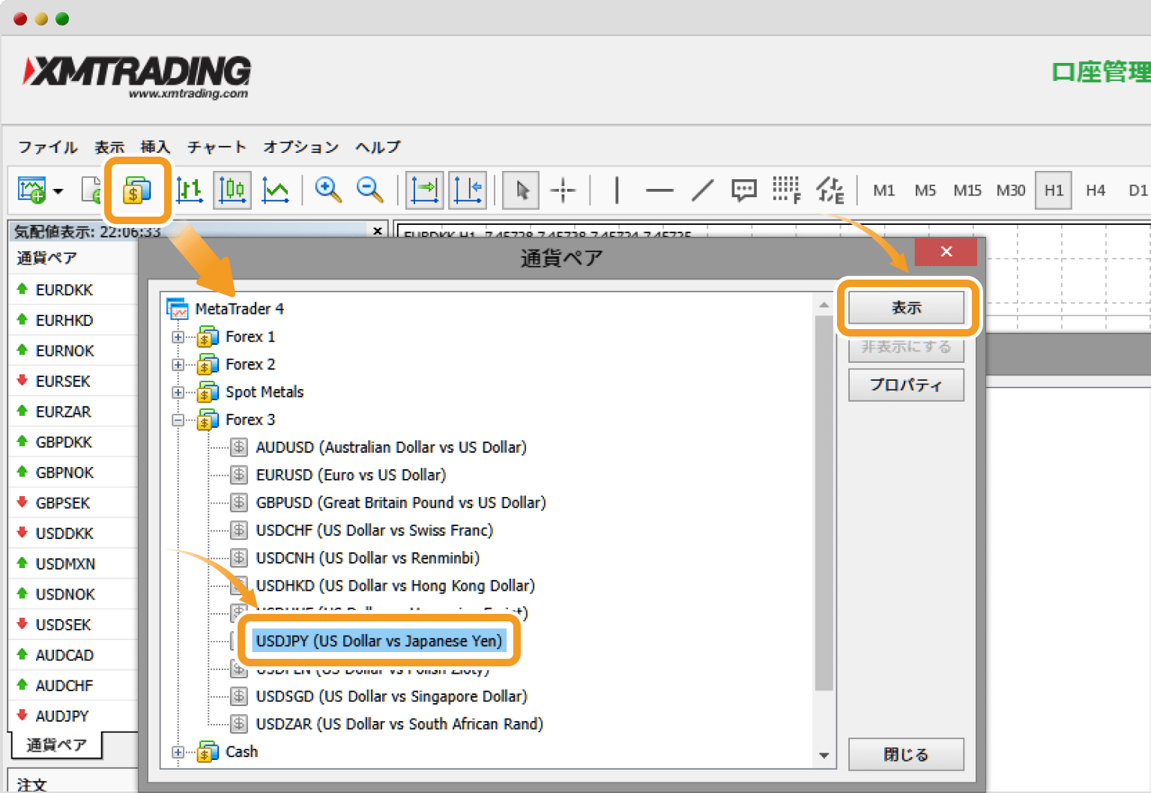The height and width of the screenshot is (793, 1151).
Task: Switch to M30 timeframe
Action: [1011, 190]
